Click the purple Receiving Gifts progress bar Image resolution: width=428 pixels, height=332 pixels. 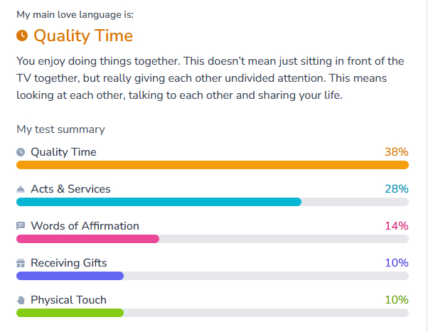coord(70,276)
